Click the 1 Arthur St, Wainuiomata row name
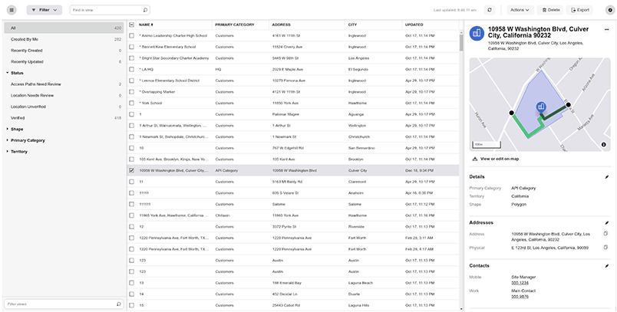Image resolution: width=617 pixels, height=312 pixels. tap(173, 126)
